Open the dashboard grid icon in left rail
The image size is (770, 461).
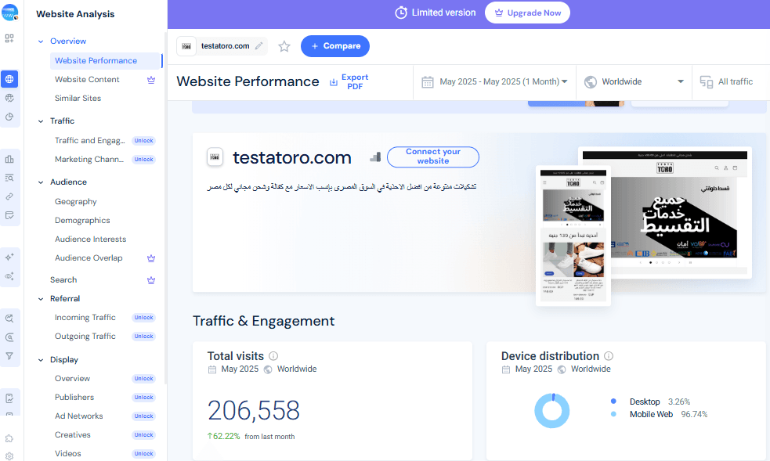pos(9,38)
